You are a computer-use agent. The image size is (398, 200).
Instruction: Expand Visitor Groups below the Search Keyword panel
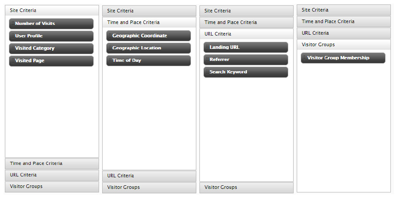click(x=246, y=188)
